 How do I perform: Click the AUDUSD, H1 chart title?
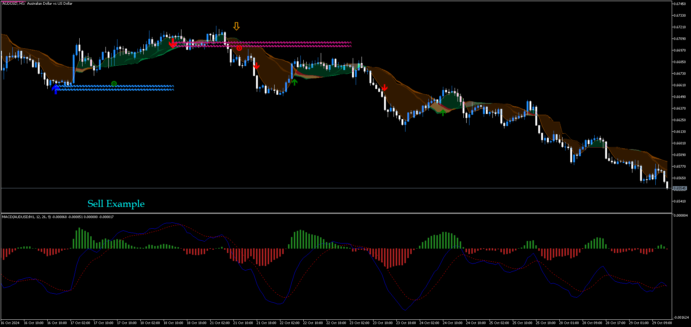[x=37, y=4]
